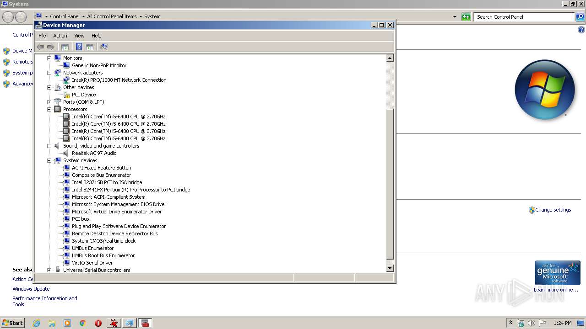Toggle Show/Hide Action Pane toolbar icon
Screen dimensions: 586x329
click(x=90, y=47)
